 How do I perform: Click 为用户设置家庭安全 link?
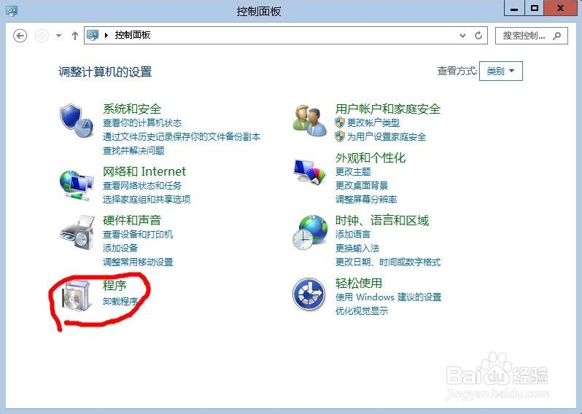(387, 136)
